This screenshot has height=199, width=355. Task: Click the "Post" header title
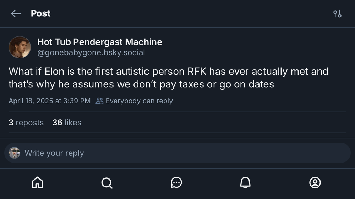[x=40, y=13]
